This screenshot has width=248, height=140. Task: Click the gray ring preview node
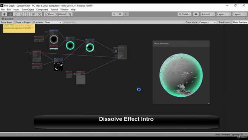54,39
